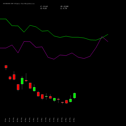Click the 20 May date label
The width and height of the screenshot is (126, 126).
62,120
